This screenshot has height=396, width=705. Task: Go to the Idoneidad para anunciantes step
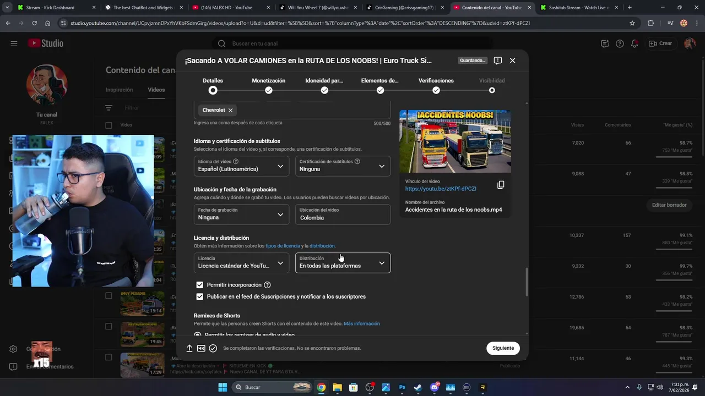[x=324, y=86]
